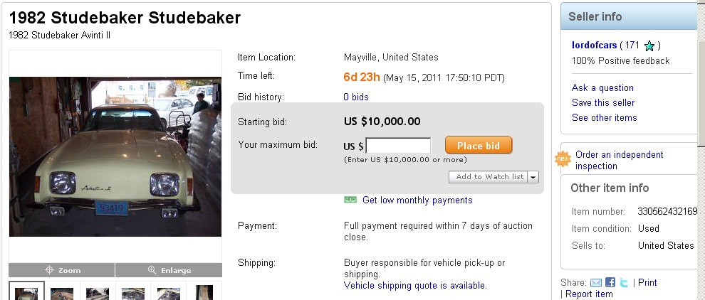Share listing on Twitter icon
The width and height of the screenshot is (705, 300).
[x=623, y=283]
